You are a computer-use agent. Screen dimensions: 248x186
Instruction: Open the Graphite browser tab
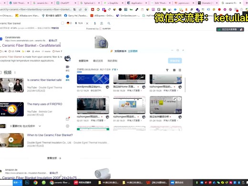[x=113, y=3]
